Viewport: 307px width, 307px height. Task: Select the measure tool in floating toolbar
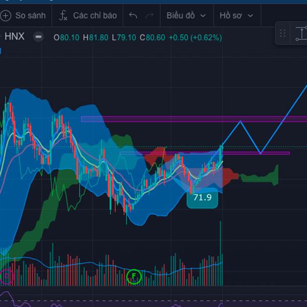pos(301,33)
